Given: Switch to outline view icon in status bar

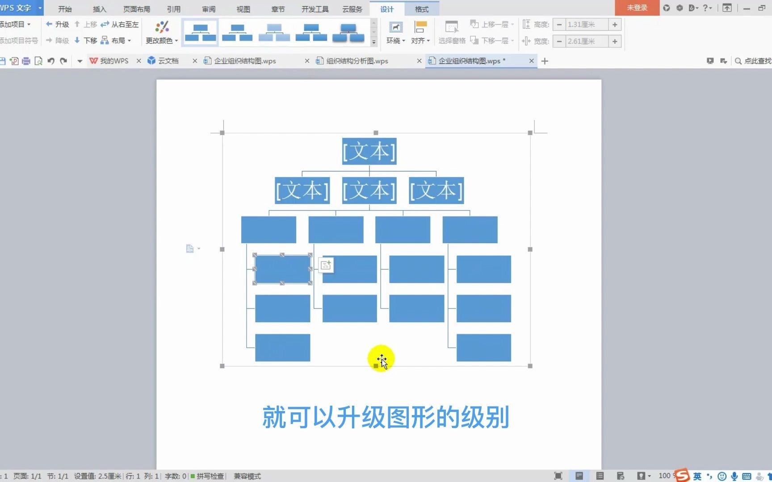Looking at the screenshot, I should [600, 476].
